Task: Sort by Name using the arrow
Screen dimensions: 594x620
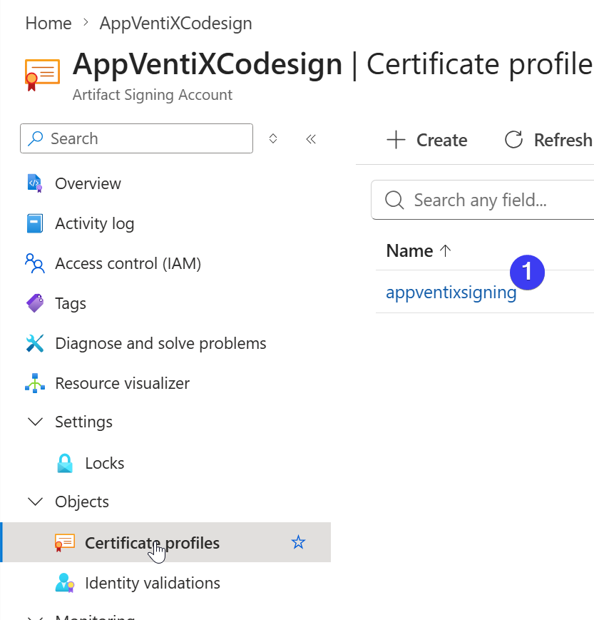Action: (x=446, y=250)
